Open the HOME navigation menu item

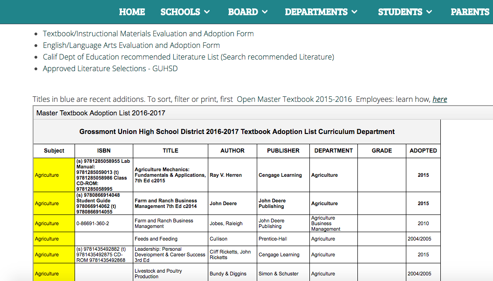(x=132, y=12)
